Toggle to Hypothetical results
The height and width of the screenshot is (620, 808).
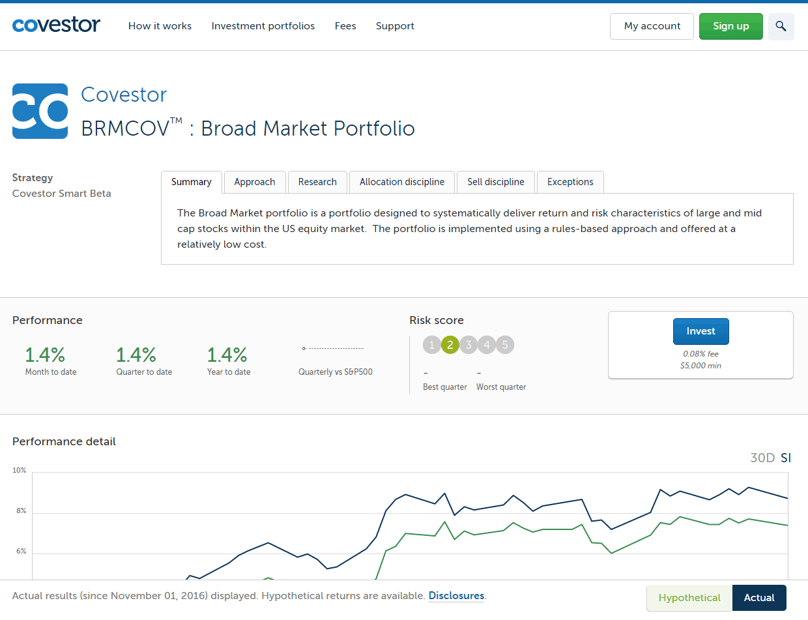(x=689, y=598)
